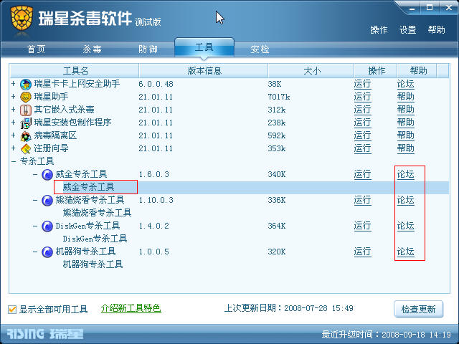Expand the 注册向导 row
459x344 pixels.
click(13, 148)
